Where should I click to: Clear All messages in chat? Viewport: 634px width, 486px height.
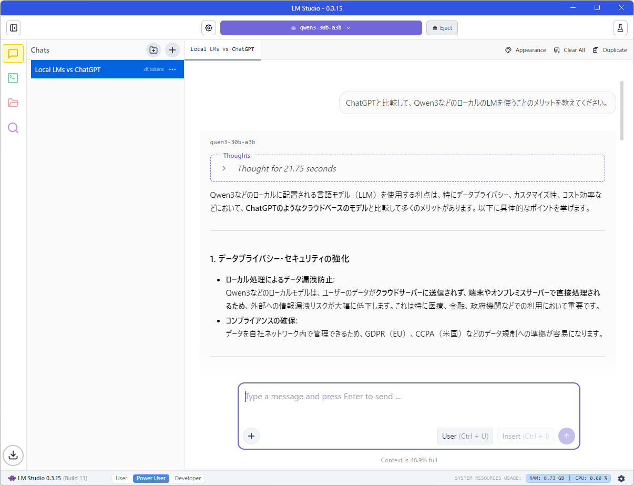569,50
